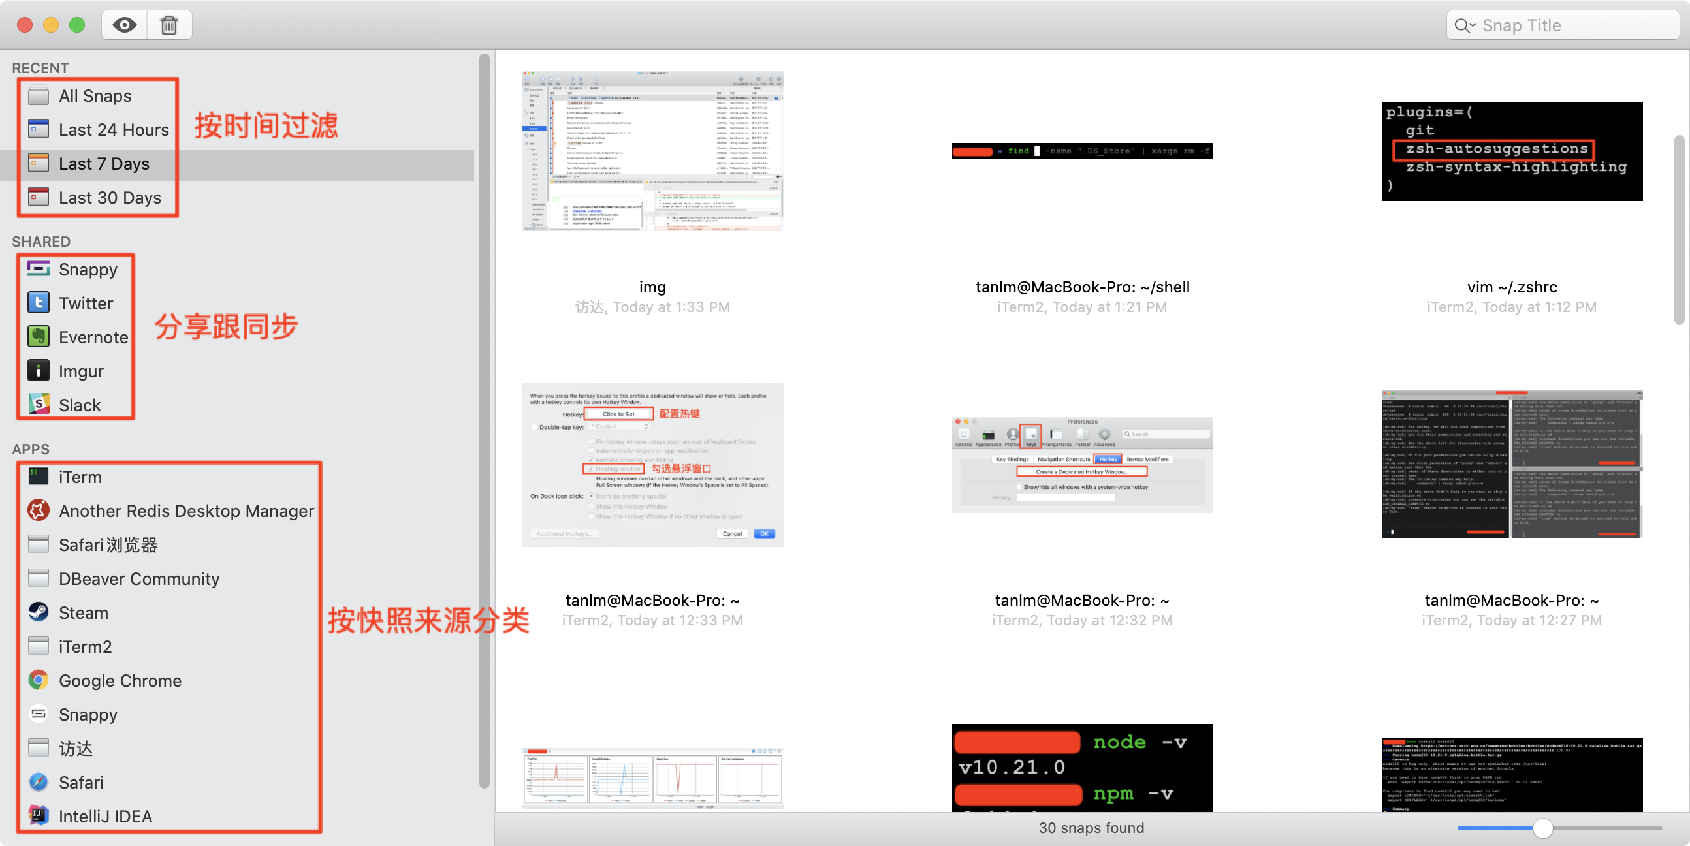The image size is (1690, 846).
Task: Click the 访达 window icon
Action: [x=39, y=748]
